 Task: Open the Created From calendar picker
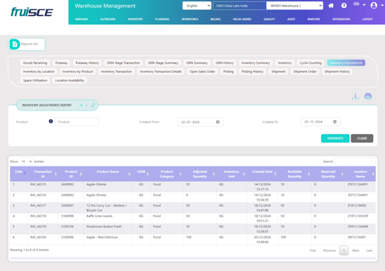(x=218, y=122)
